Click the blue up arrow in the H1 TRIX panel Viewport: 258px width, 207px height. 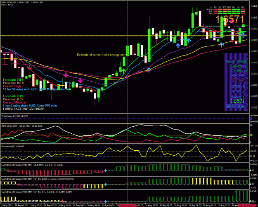106,201
